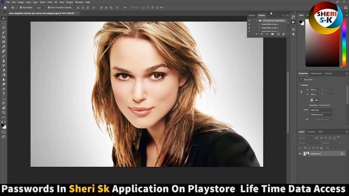The width and height of the screenshot is (349, 196).
Task: Create new action set folder icon
Action: click(x=273, y=34)
